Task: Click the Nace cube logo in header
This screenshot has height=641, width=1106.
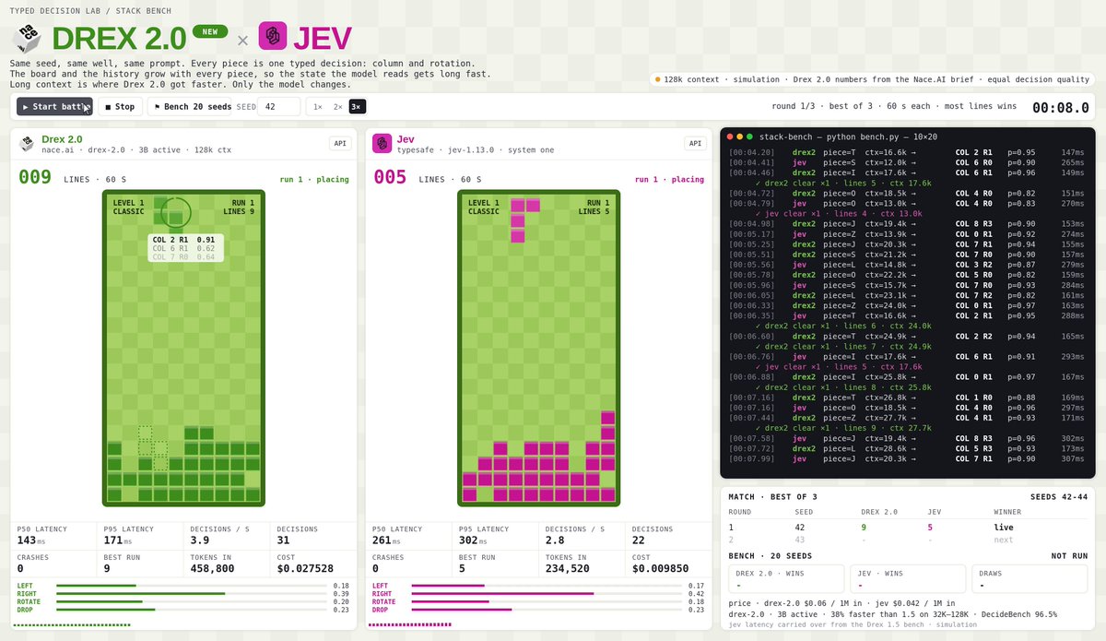Action: (27, 38)
